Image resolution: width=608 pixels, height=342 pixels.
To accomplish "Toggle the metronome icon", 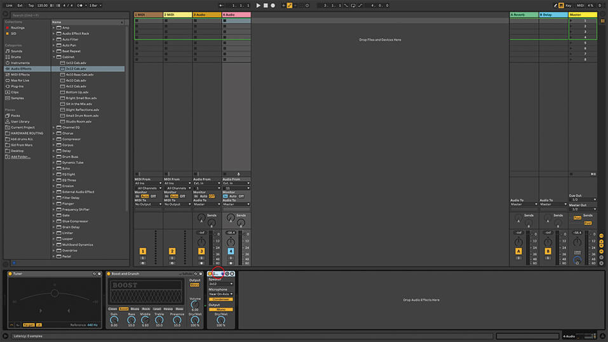I will pos(81,6).
